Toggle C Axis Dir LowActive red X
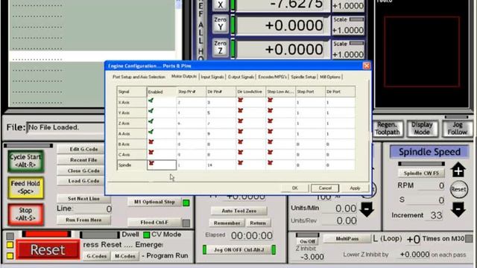 click(x=240, y=152)
